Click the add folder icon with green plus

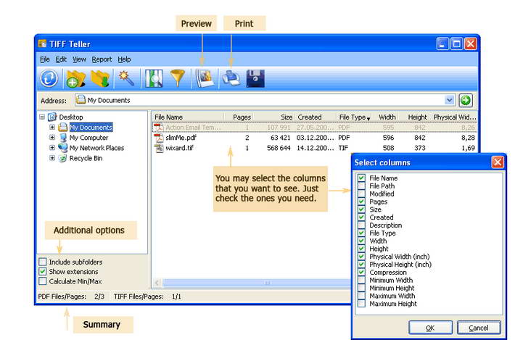(x=75, y=79)
